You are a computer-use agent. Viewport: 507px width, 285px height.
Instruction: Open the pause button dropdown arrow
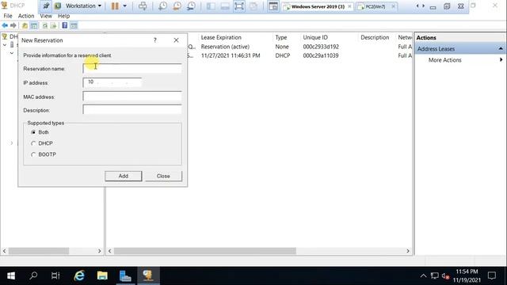click(x=125, y=6)
